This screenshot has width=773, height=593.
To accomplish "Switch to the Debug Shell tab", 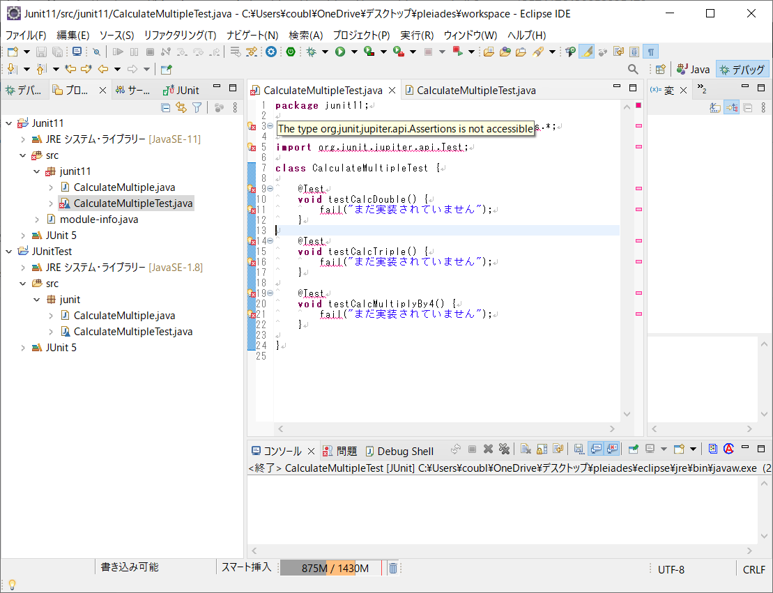I will click(400, 451).
